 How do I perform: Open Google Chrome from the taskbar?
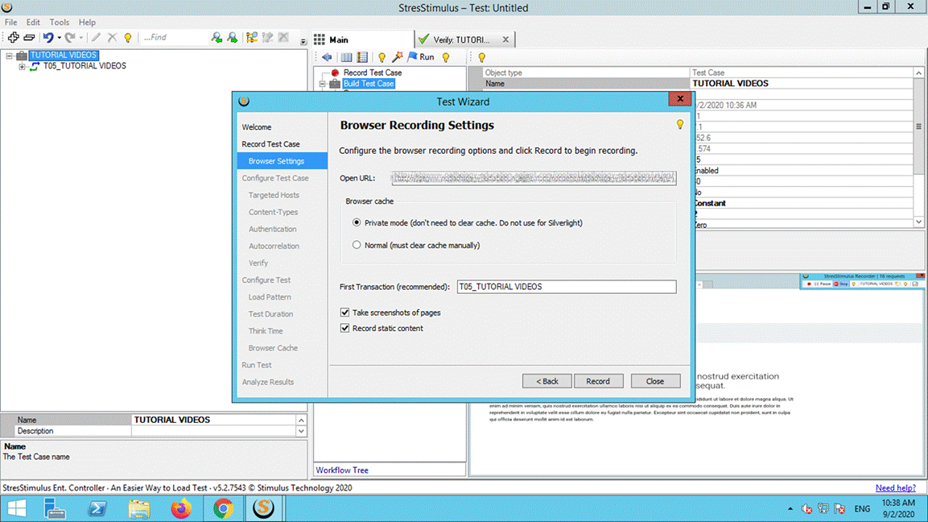(x=223, y=508)
